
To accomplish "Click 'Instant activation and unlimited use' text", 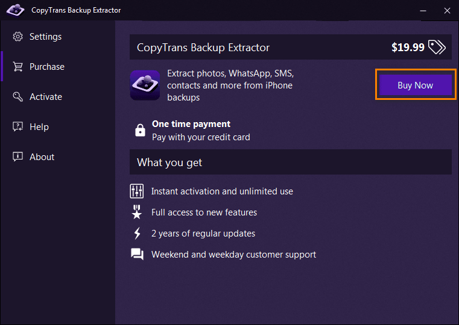I will tap(222, 191).
